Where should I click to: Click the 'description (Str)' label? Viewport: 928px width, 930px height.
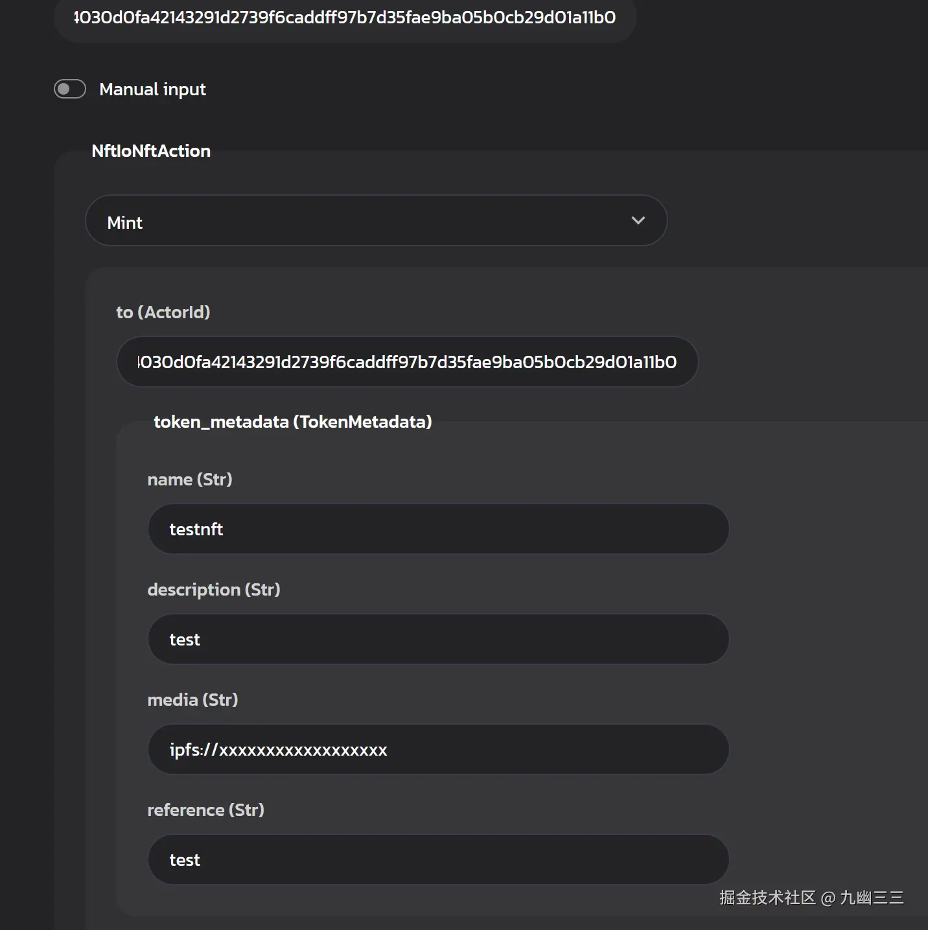pos(214,590)
